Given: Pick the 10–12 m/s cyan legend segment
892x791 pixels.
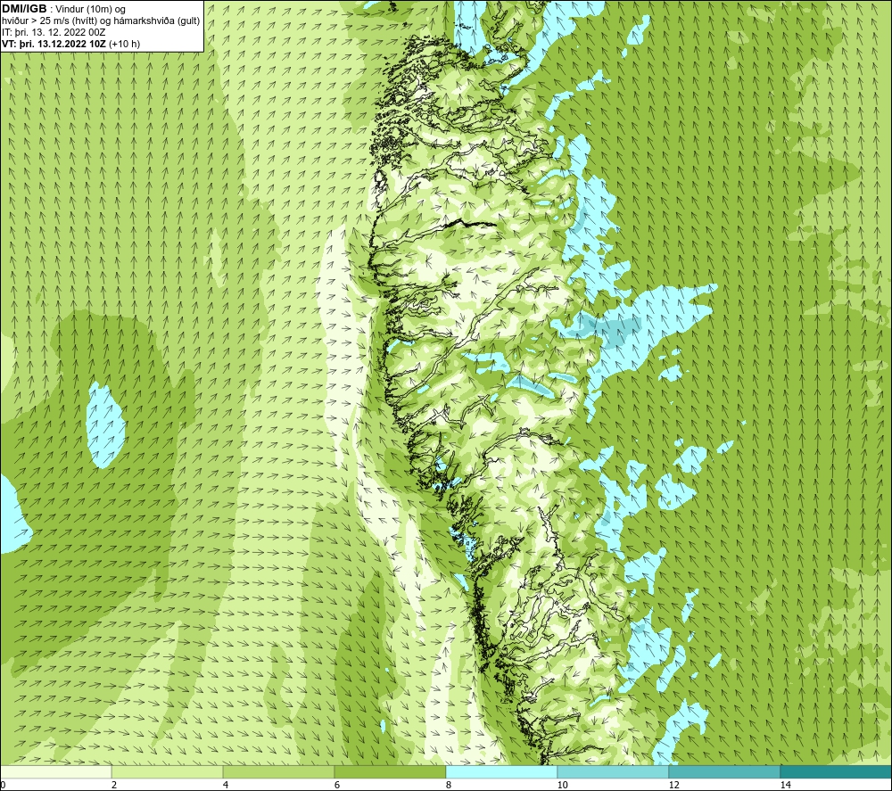Looking at the screenshot, I should [614, 771].
